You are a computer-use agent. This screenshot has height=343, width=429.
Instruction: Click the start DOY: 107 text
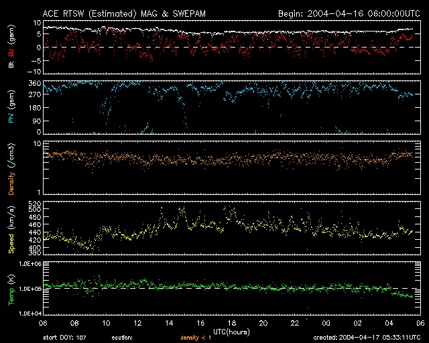(x=64, y=338)
